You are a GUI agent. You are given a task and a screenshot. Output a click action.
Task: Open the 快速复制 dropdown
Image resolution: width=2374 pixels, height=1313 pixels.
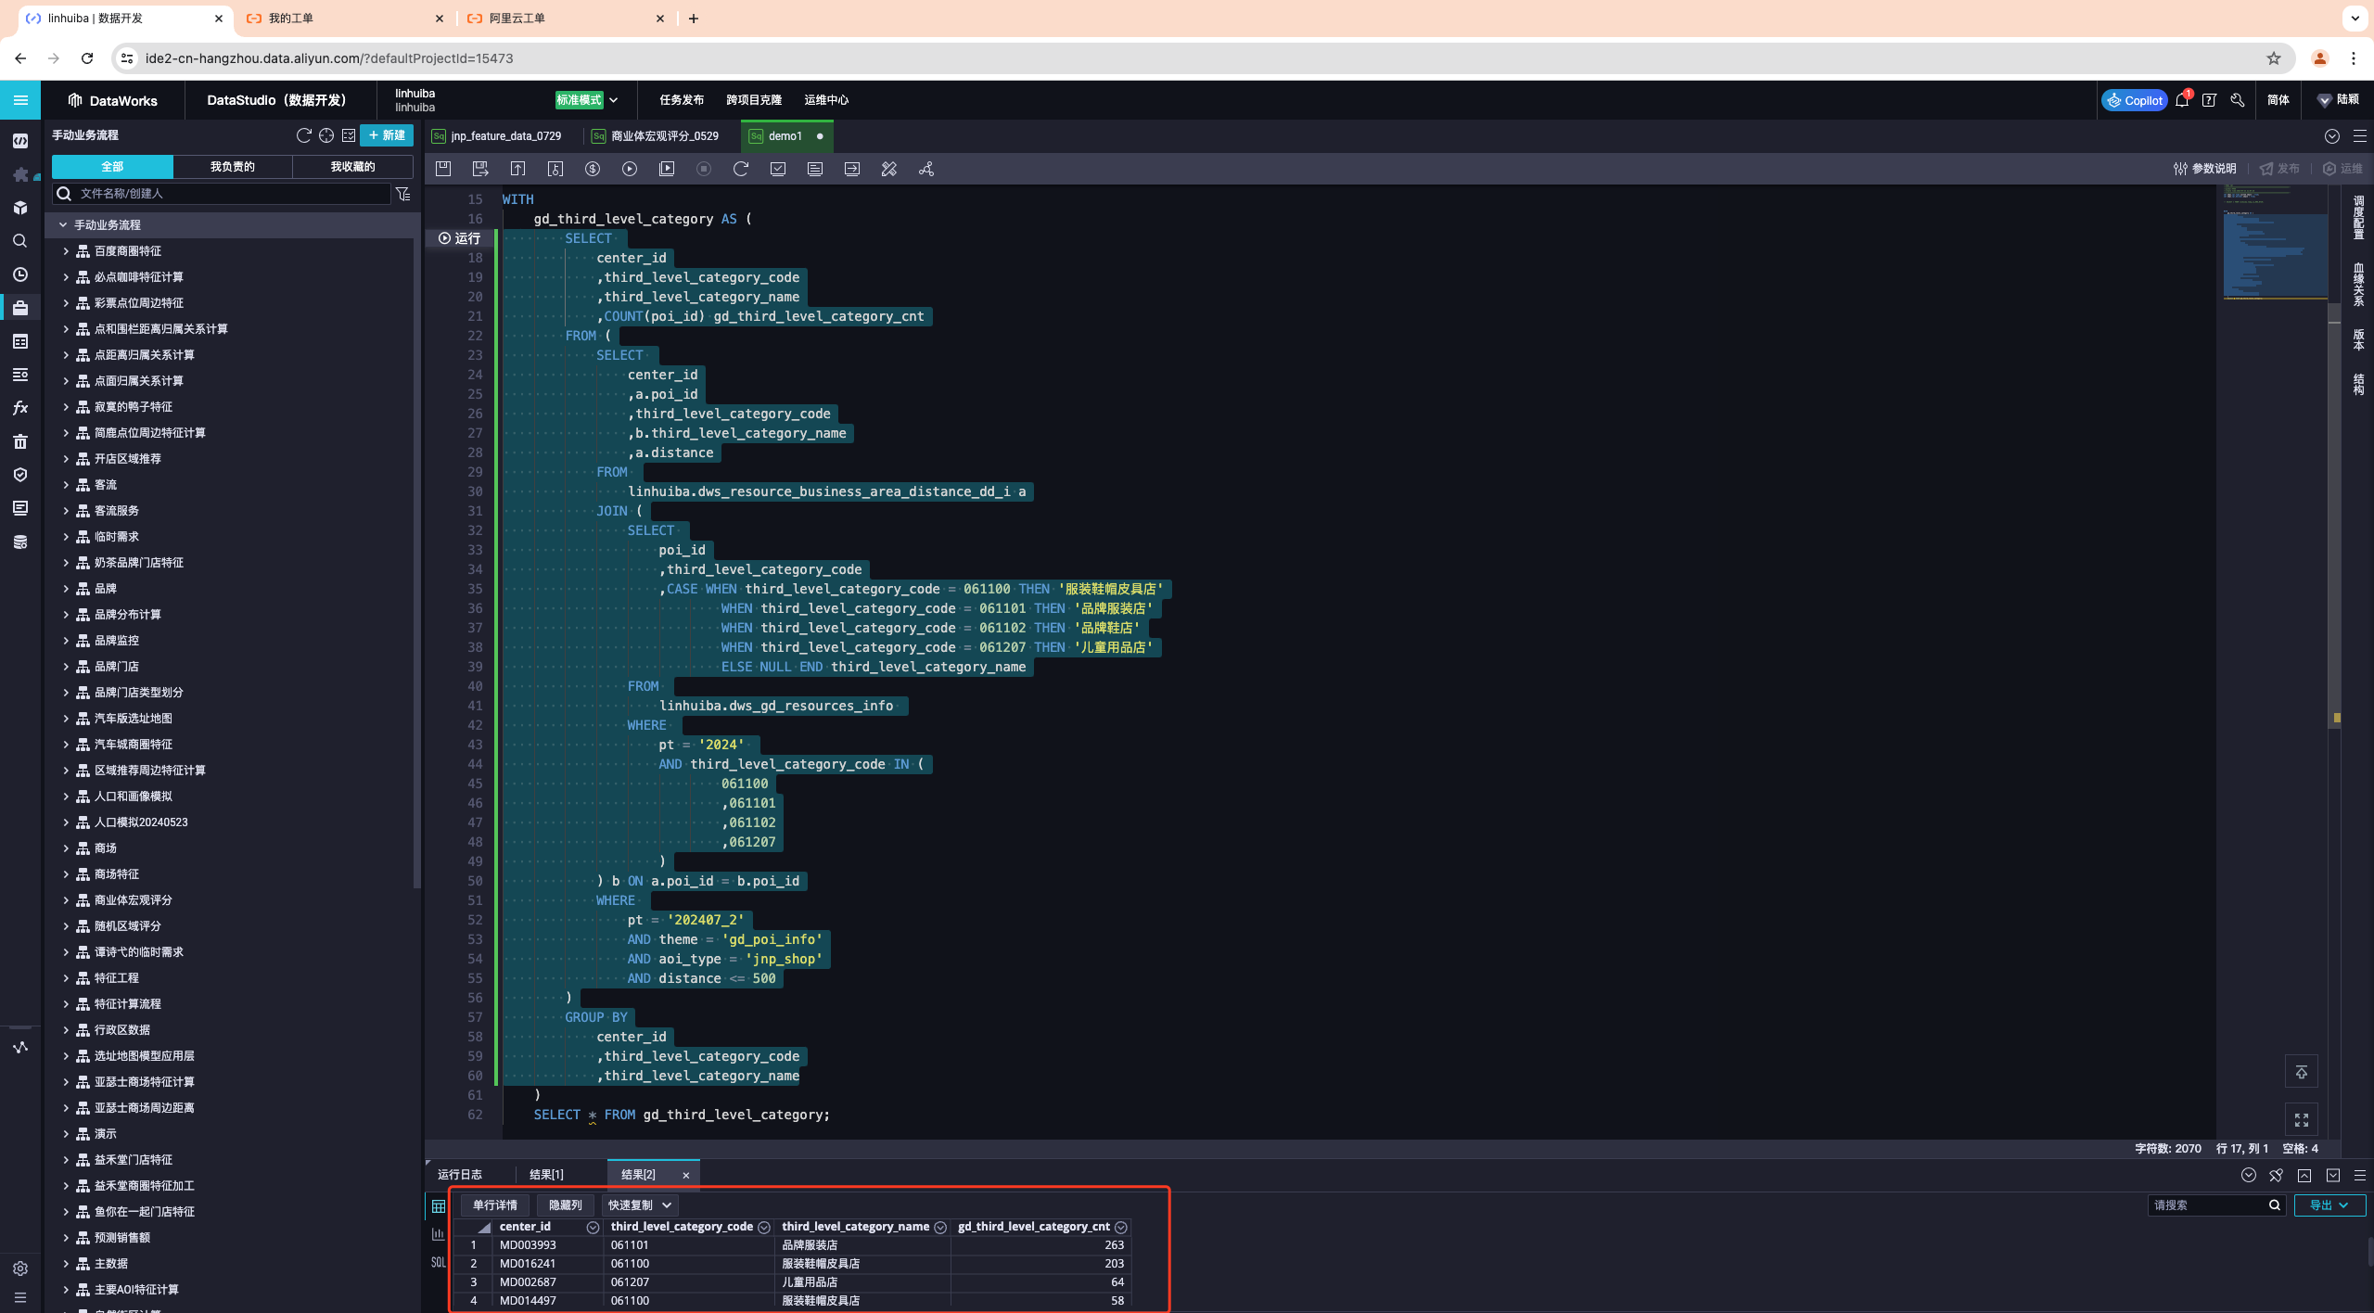(x=640, y=1205)
